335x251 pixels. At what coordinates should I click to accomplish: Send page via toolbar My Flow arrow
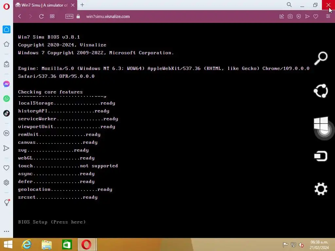[x=307, y=16]
